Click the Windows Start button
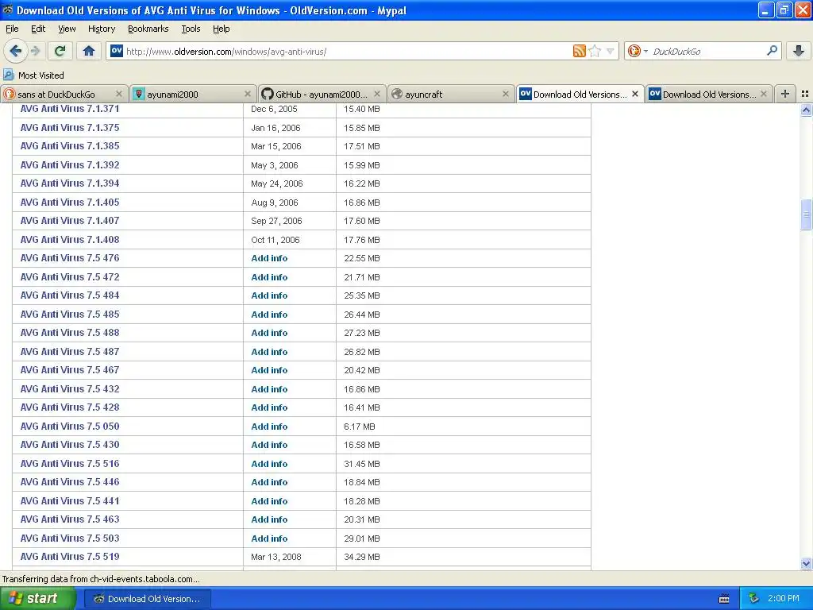Screen dimensions: 813x610 click(x=37, y=598)
